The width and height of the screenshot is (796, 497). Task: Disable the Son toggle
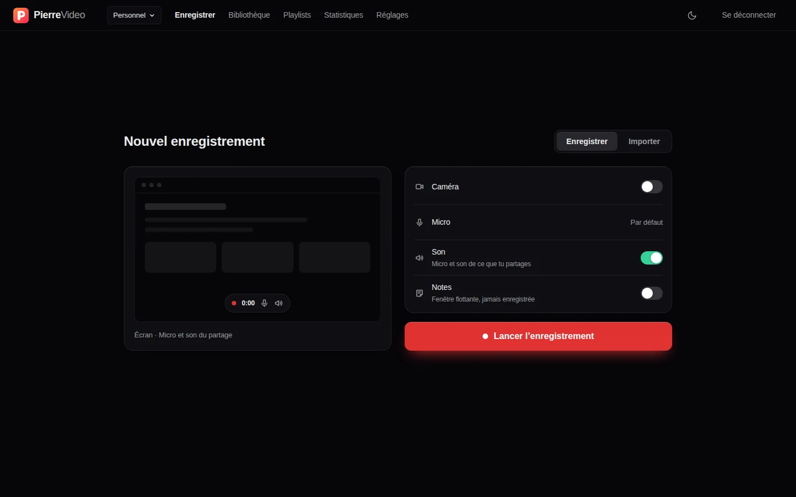pos(651,258)
